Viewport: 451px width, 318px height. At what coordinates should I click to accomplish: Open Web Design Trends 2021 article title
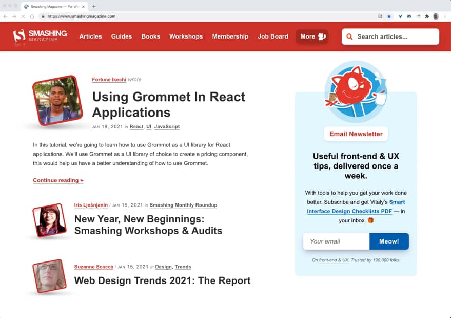tap(162, 280)
